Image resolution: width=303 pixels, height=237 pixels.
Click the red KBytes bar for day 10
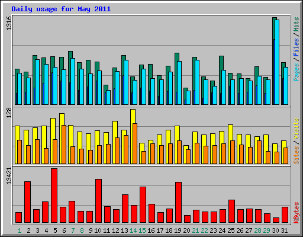click(x=98, y=201)
